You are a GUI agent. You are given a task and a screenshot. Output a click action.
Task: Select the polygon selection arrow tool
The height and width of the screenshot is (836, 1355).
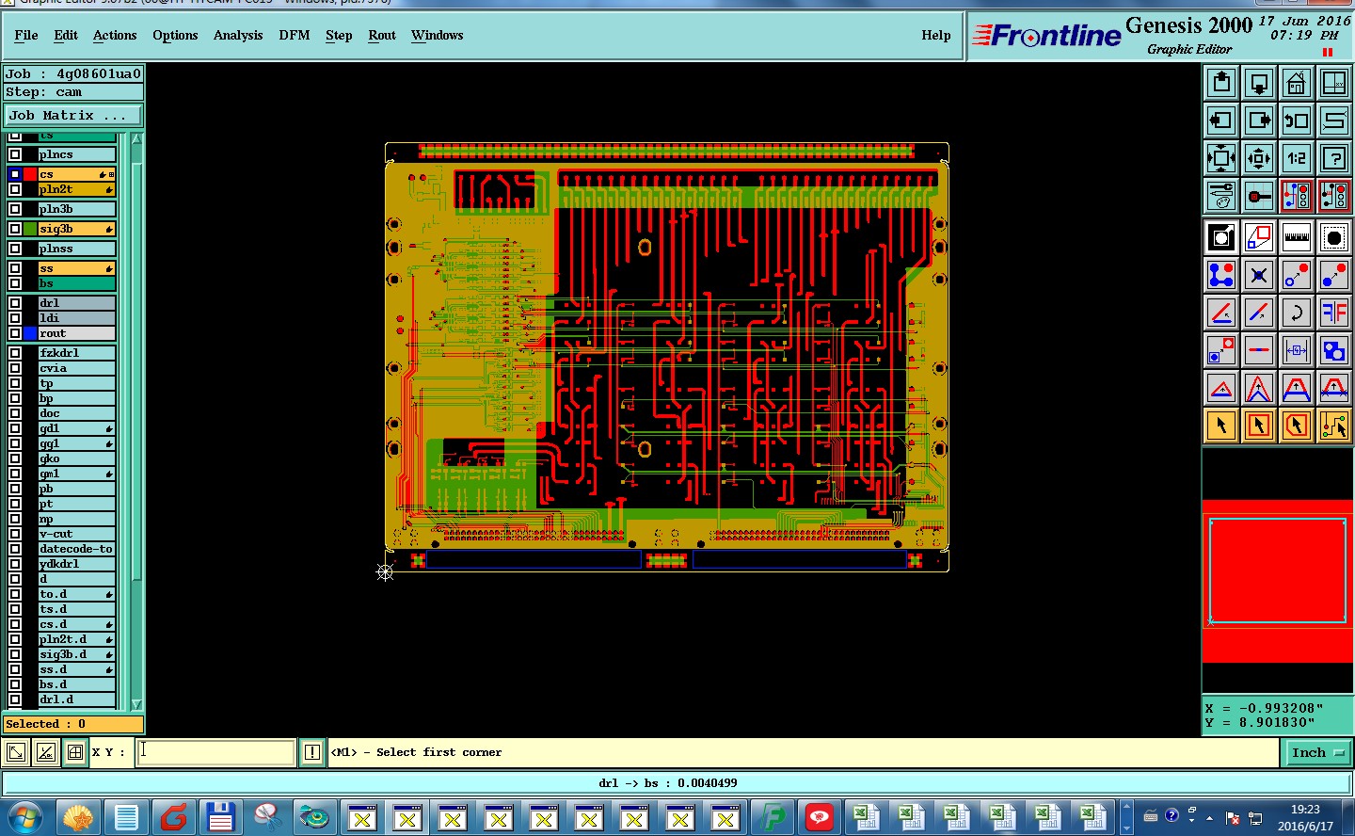coord(1297,426)
